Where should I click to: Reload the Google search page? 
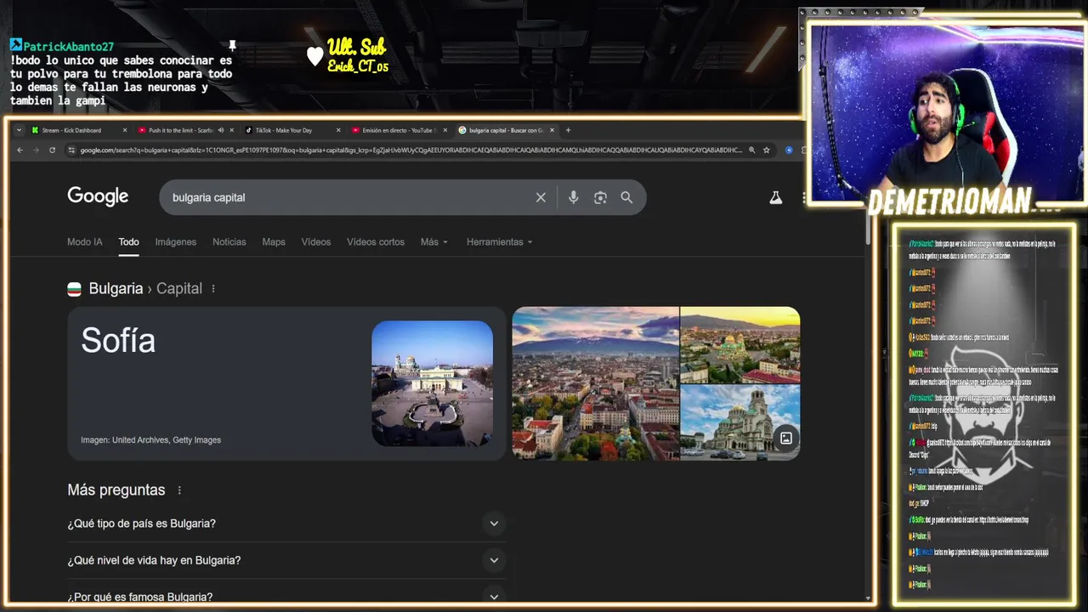click(x=52, y=150)
